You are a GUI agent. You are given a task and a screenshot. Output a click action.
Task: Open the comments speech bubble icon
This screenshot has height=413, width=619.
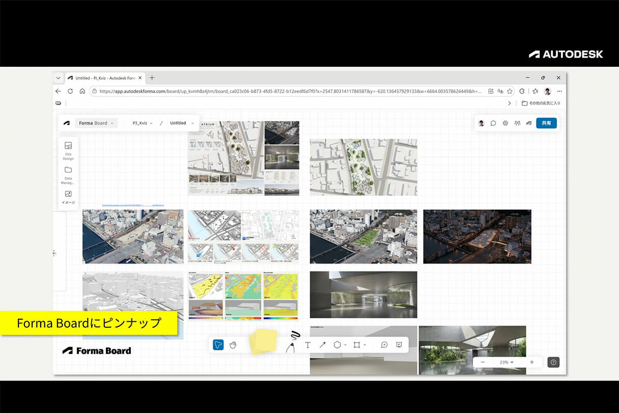tap(493, 123)
